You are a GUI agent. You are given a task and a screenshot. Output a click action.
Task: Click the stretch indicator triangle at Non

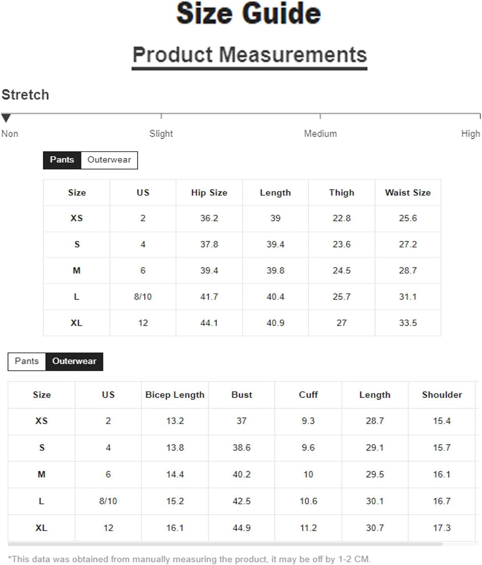pos(6,118)
